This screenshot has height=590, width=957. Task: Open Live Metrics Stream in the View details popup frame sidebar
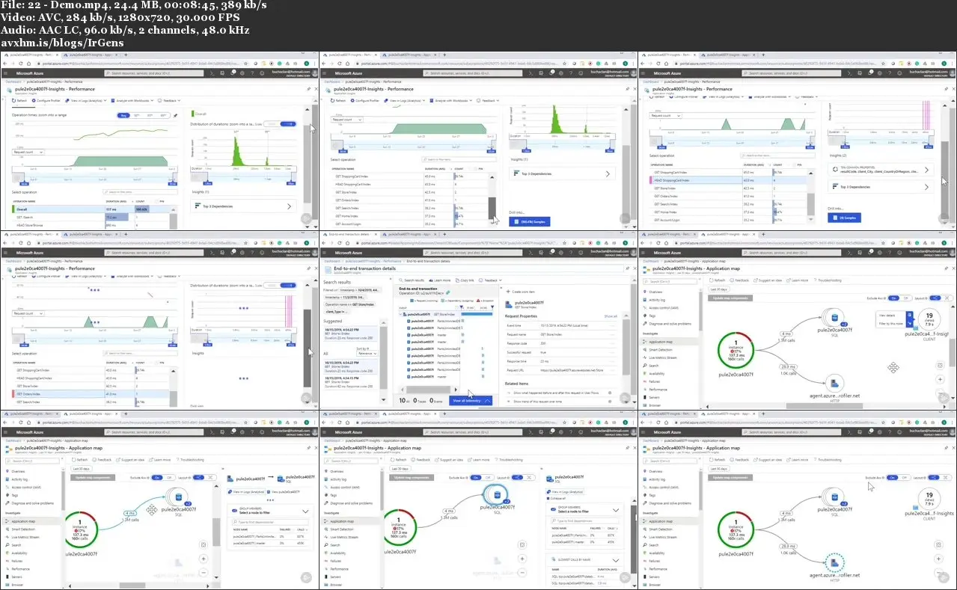pos(663,357)
